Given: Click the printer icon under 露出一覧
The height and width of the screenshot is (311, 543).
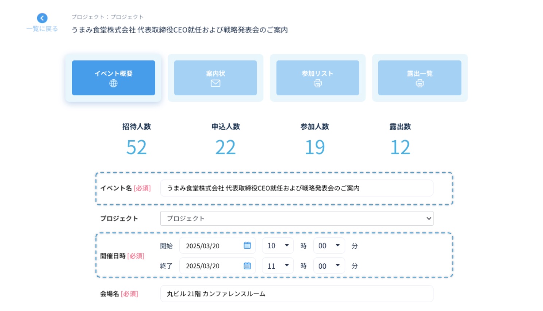Looking at the screenshot, I should 420,83.
